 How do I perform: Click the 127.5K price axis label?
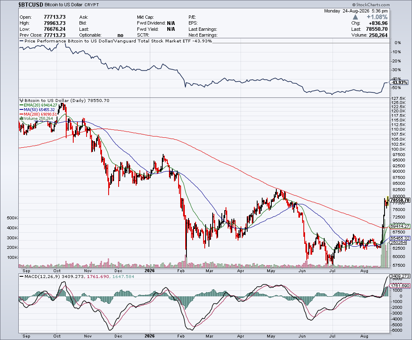pos(399,98)
